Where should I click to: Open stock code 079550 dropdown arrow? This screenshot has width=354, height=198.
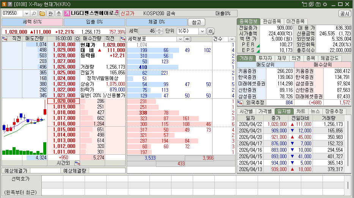[x=27, y=14]
